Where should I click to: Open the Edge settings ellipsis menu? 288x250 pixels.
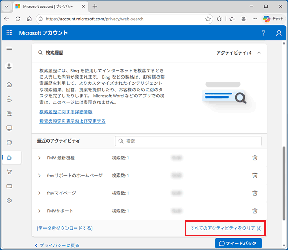click(x=255, y=19)
